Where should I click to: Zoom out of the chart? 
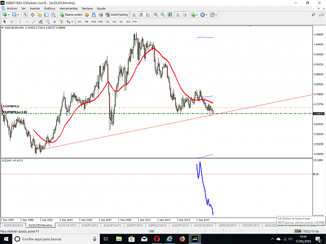coord(163,15)
